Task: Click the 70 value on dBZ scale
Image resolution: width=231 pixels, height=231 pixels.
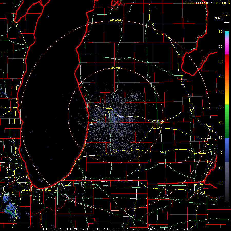Action: [220, 47]
